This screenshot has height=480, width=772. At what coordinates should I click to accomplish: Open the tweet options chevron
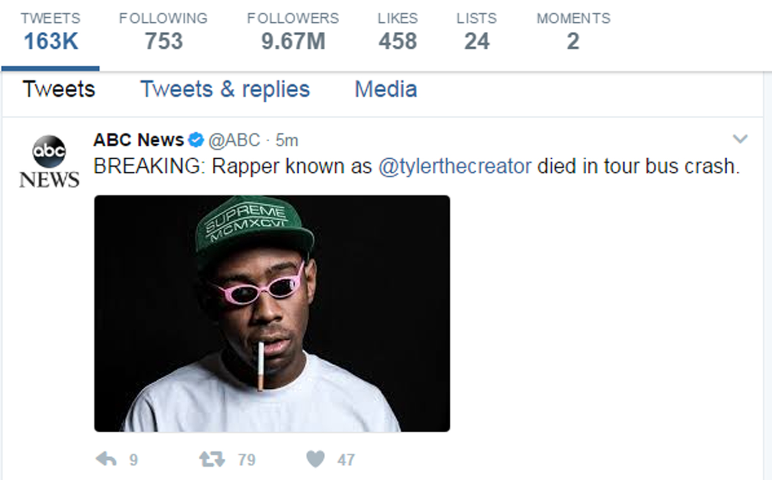click(740, 139)
